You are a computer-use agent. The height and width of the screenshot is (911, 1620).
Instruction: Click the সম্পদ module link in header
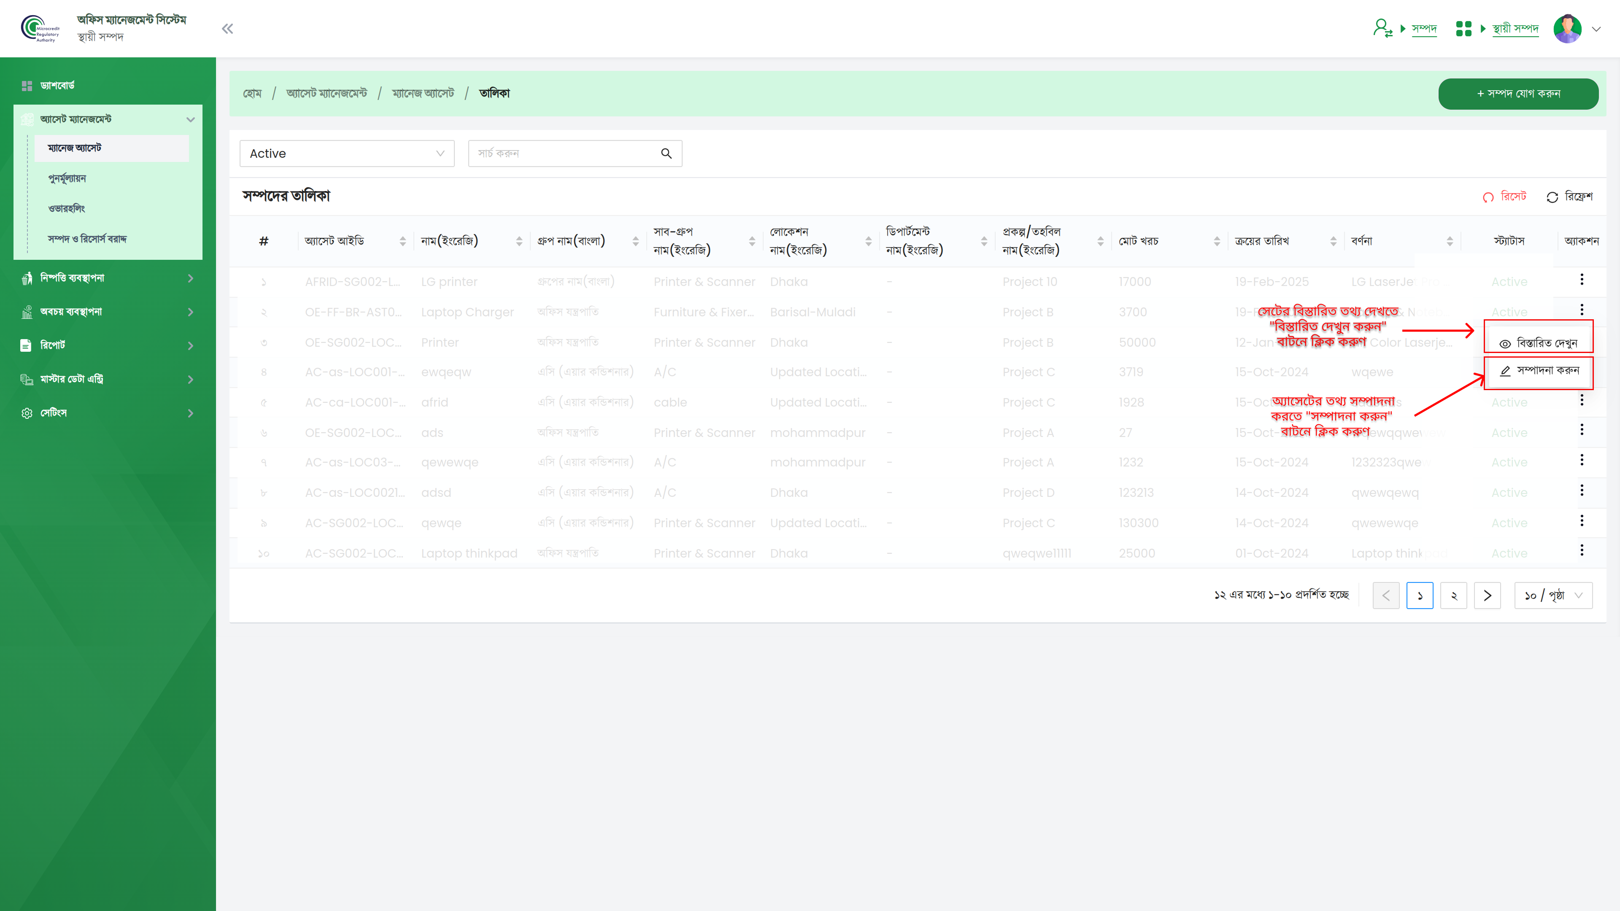click(x=1424, y=28)
